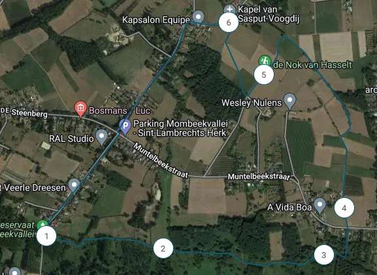Screen dimensions: 377x275
Task: Click the Kapel van Sasput-Voogdij cross icon
Action: (x=229, y=9)
